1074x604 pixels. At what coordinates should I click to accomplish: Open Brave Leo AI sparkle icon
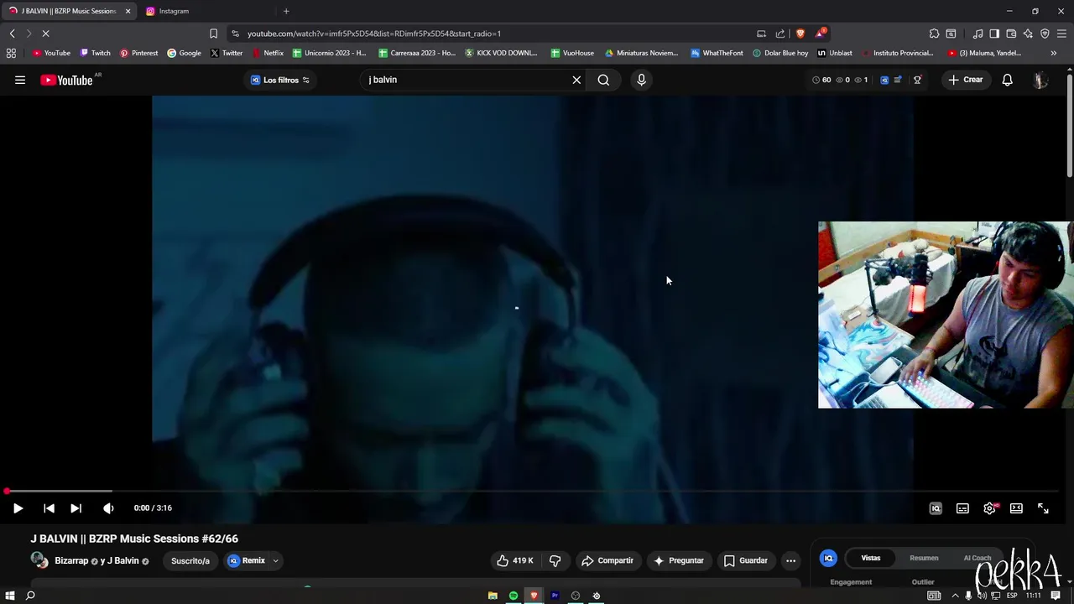(x=1028, y=34)
